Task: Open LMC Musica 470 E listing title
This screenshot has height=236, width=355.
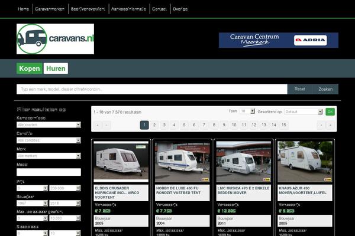Action: (x=243, y=191)
